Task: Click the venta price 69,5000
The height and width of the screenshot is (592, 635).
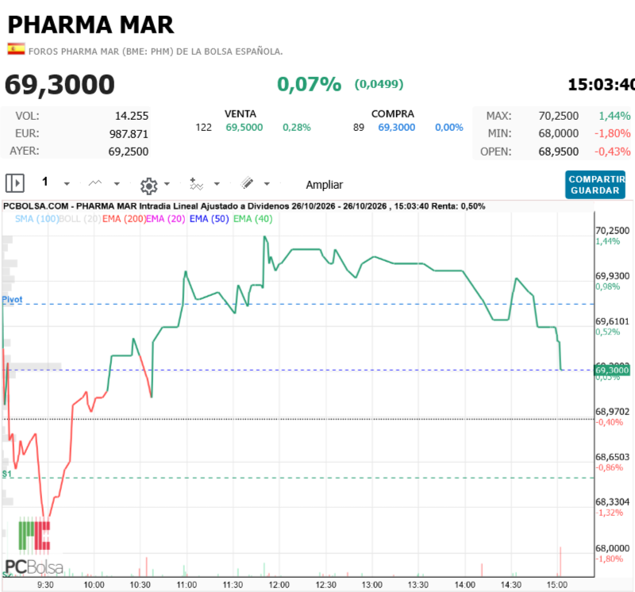Action: (x=244, y=128)
